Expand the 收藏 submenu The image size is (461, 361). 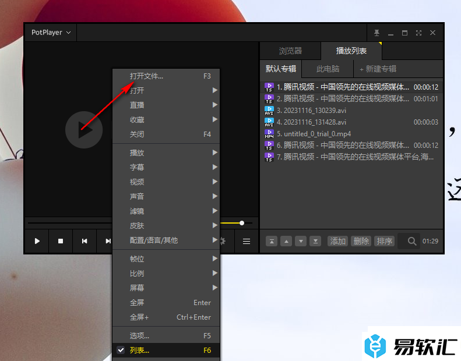(x=166, y=119)
